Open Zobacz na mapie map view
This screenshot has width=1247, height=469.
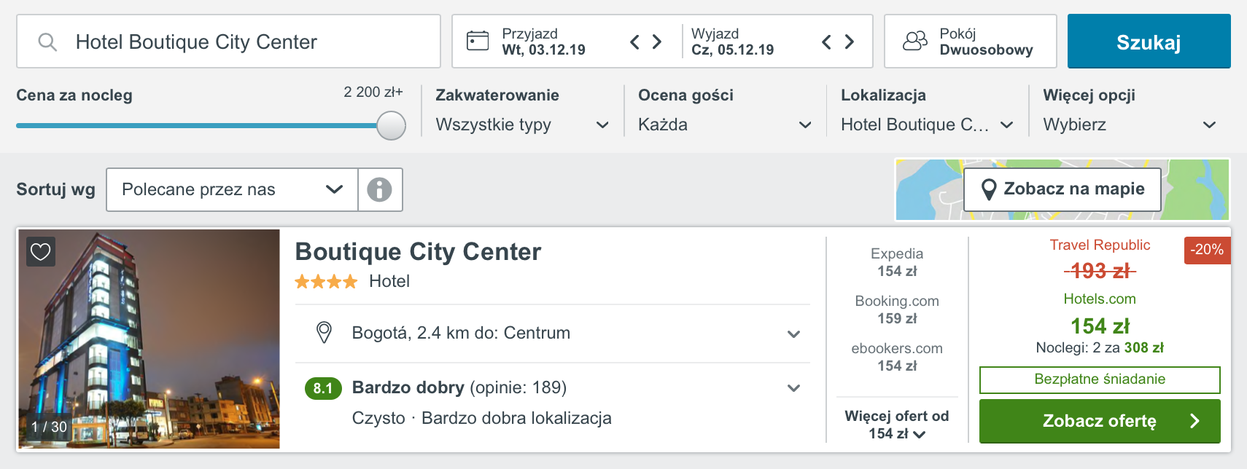(1063, 189)
